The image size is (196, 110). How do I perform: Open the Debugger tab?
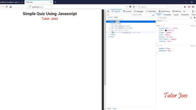[x=138, y=11]
